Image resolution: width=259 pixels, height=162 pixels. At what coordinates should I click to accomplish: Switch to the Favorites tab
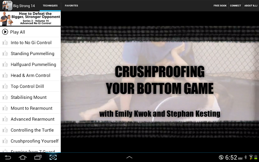tap(71, 6)
